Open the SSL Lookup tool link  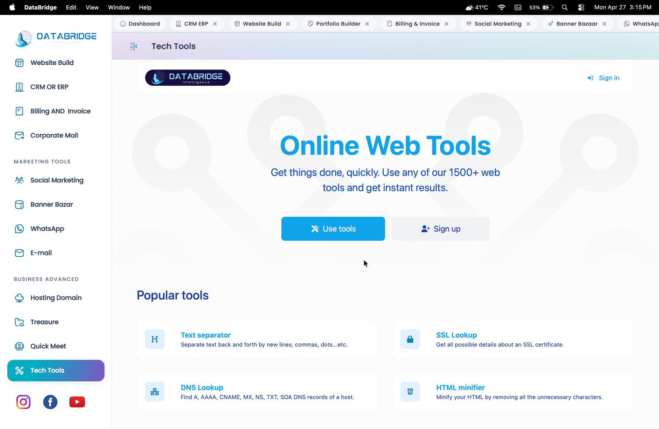click(456, 335)
